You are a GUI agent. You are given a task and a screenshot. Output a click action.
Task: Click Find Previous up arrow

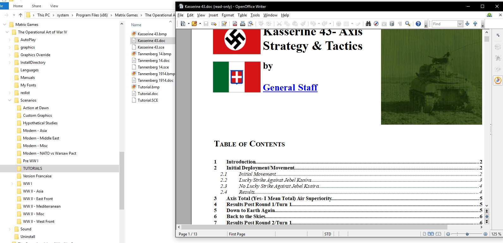(475, 24)
